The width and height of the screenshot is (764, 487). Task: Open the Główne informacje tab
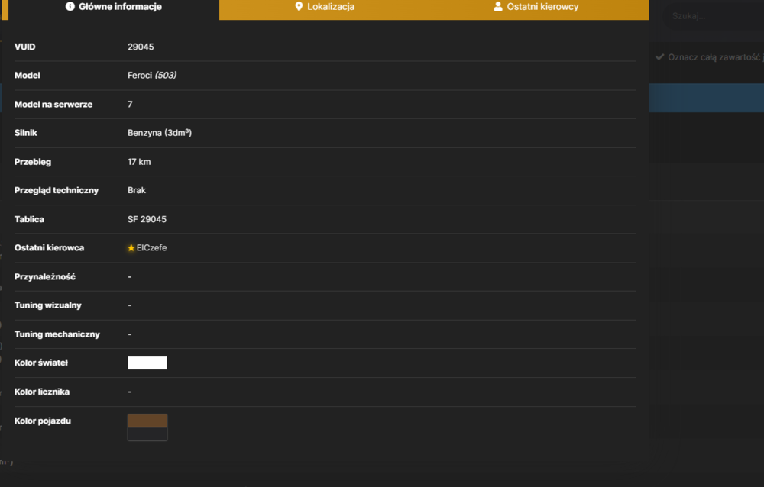pyautogui.click(x=114, y=7)
